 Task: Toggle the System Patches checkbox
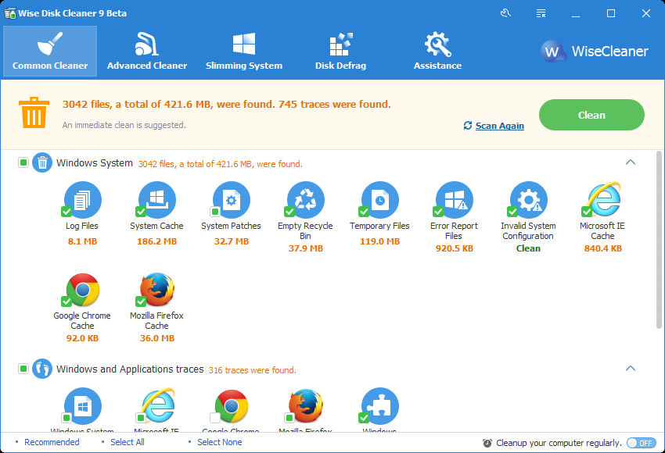[215, 211]
